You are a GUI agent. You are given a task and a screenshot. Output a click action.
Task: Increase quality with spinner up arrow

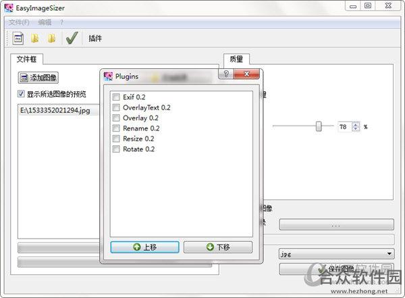click(356, 124)
